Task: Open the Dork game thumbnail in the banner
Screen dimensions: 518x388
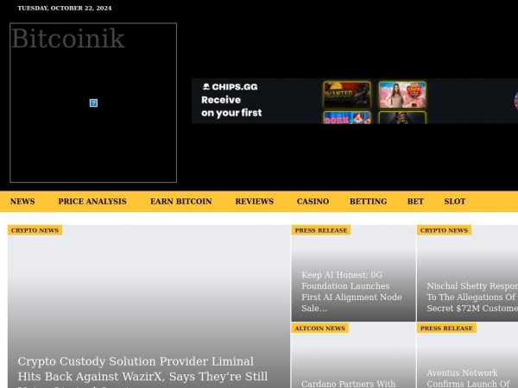Action: coord(347,118)
